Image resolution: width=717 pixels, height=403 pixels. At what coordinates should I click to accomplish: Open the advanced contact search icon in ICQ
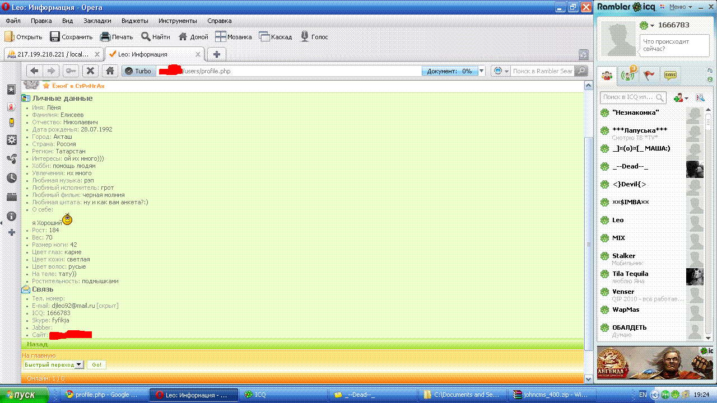click(x=700, y=97)
